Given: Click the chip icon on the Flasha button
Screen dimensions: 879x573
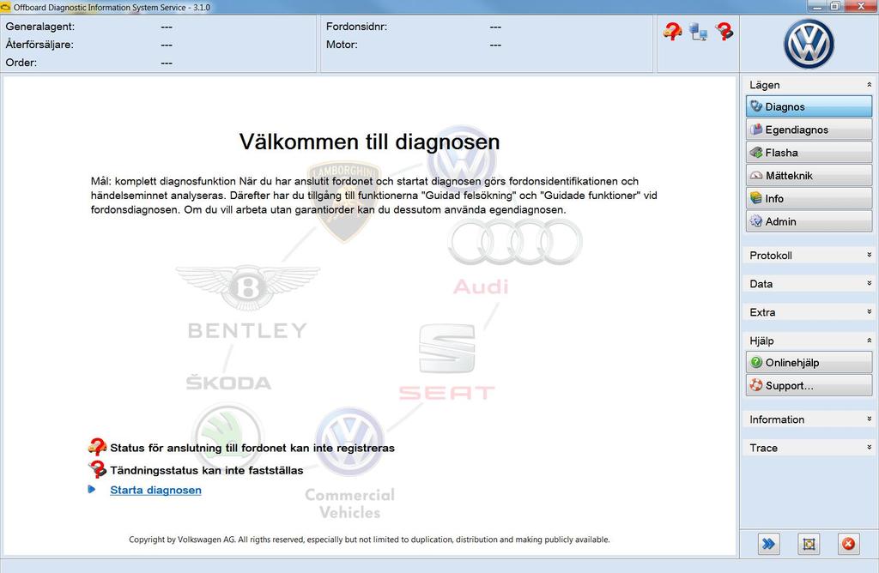Looking at the screenshot, I should tap(756, 152).
